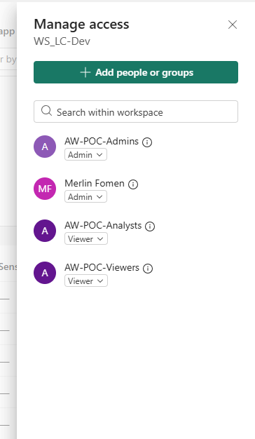
Task: Click the AW-POC-Analysts avatar
Action: point(45,231)
